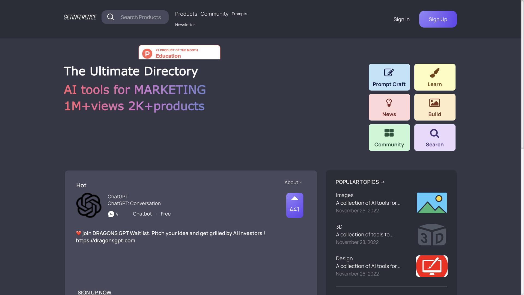
Task: Open Popular Topics arrow heading
Action: coord(360,182)
